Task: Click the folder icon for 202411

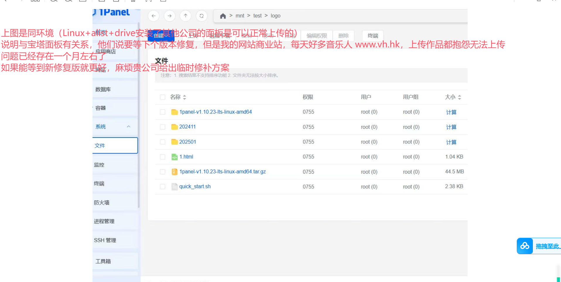Action: click(x=175, y=127)
